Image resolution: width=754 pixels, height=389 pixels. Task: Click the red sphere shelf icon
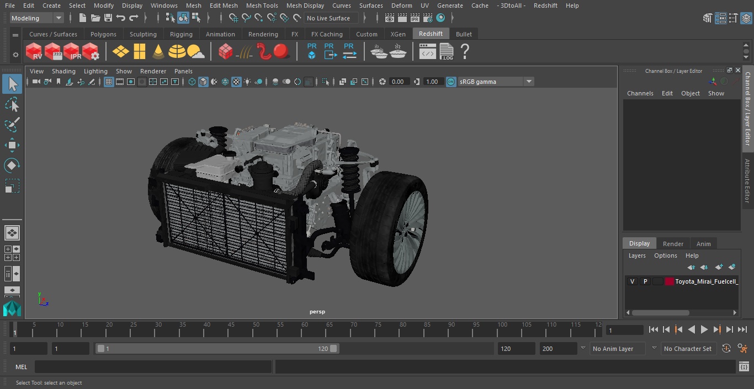click(282, 52)
